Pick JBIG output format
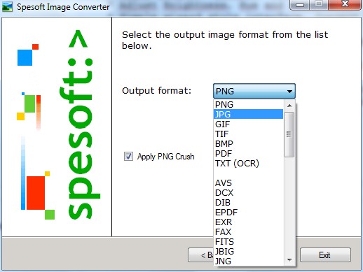The height and width of the screenshot is (272, 363). coord(249,251)
